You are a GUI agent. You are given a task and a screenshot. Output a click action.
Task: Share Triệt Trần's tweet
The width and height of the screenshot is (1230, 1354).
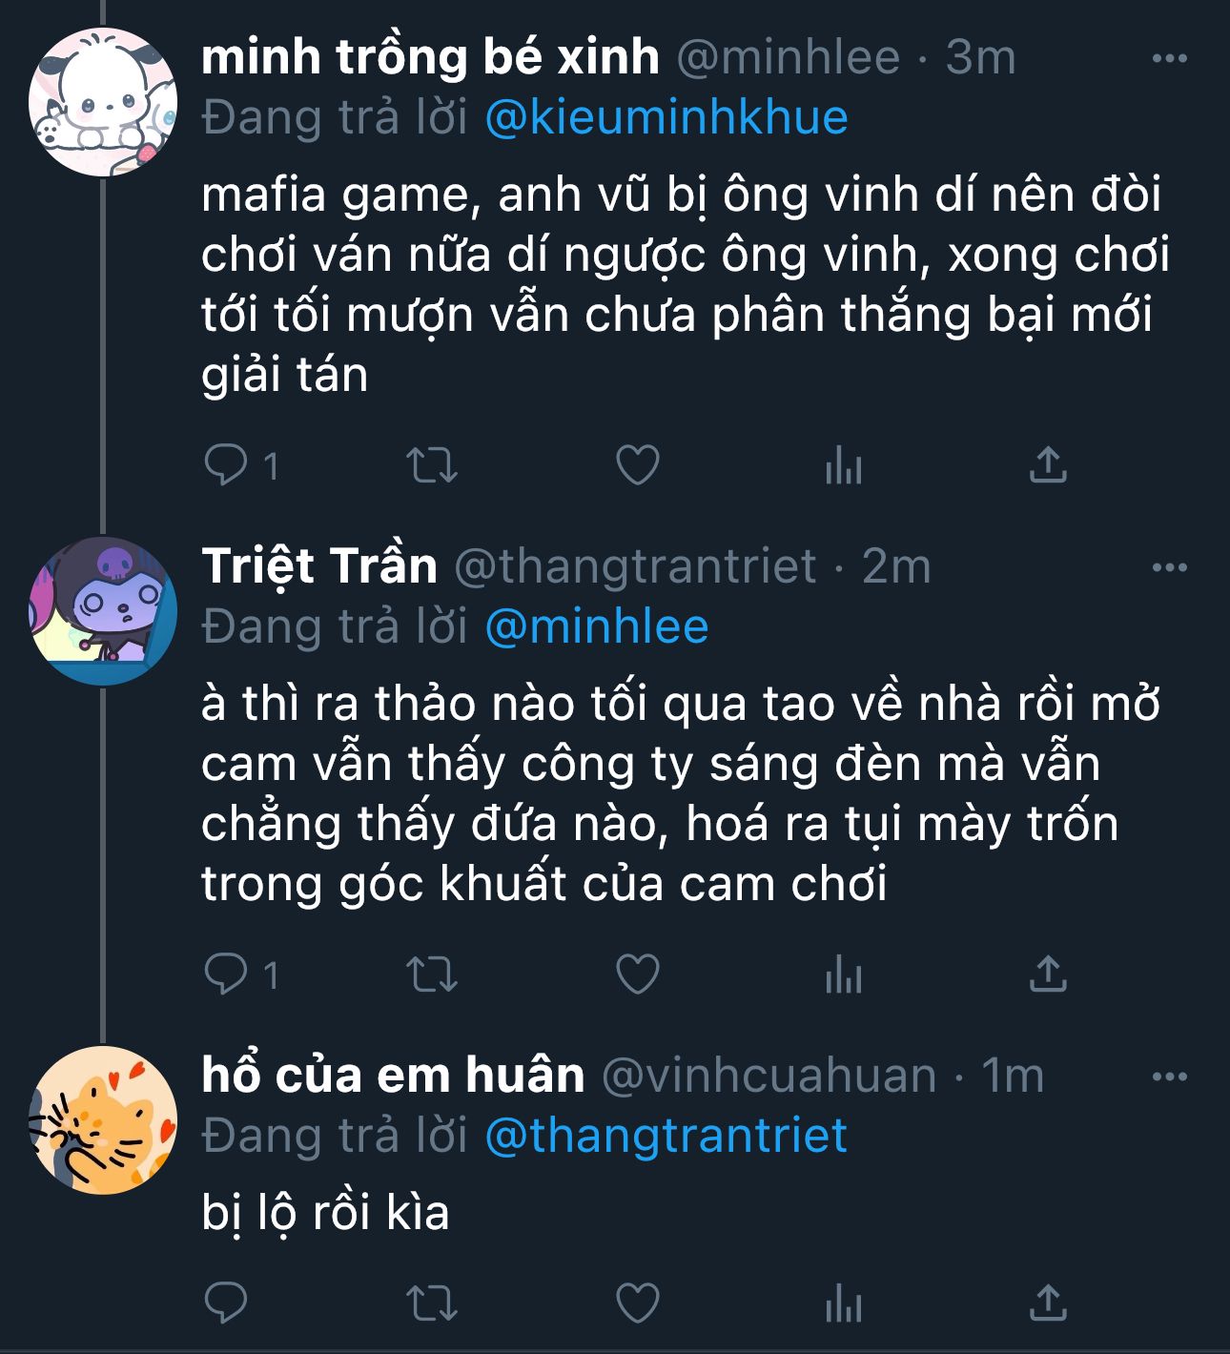pyautogui.click(x=1048, y=974)
